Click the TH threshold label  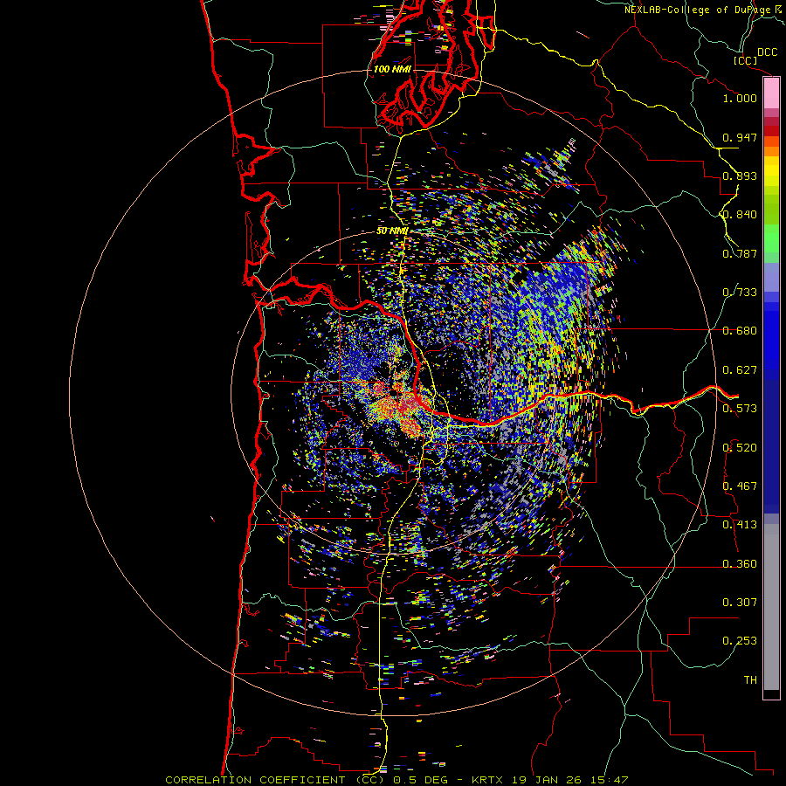(750, 680)
